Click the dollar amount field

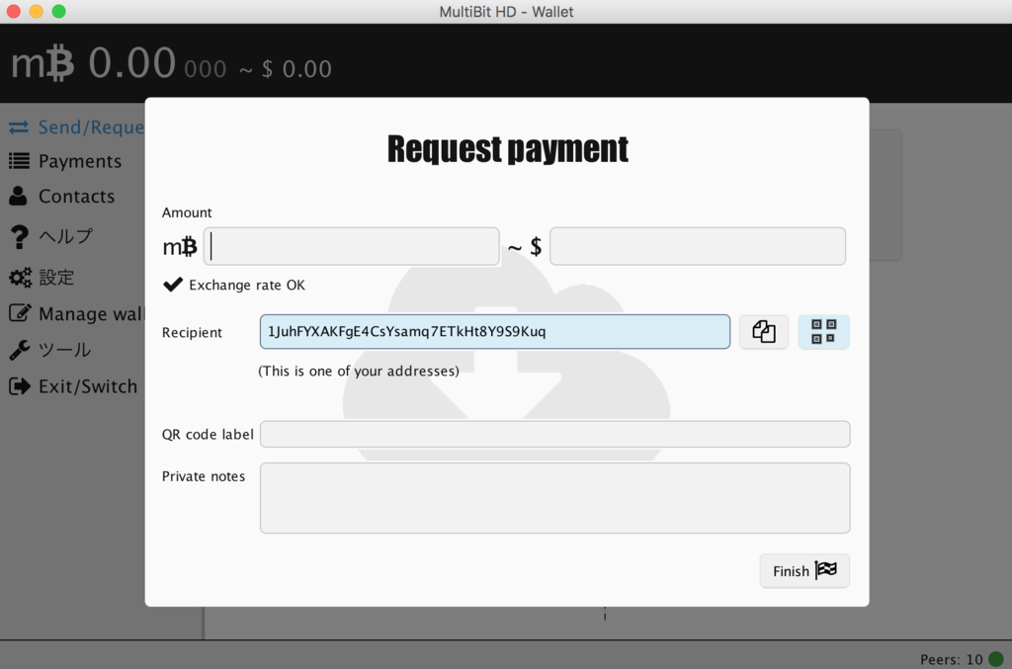coord(697,246)
